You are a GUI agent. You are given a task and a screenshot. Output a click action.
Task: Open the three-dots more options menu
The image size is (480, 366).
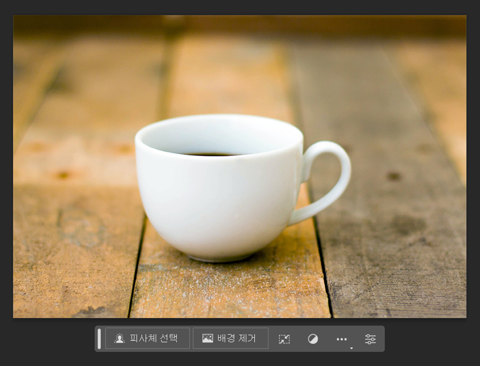pyautogui.click(x=341, y=339)
